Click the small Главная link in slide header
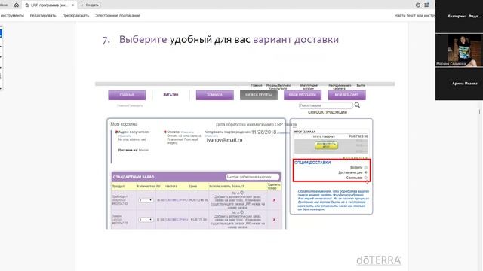Screen dimensions: 483x271 (x=257, y=85)
